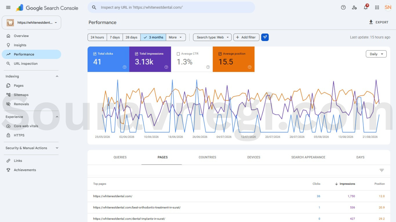Open the help question mark icon

(x=343, y=7)
